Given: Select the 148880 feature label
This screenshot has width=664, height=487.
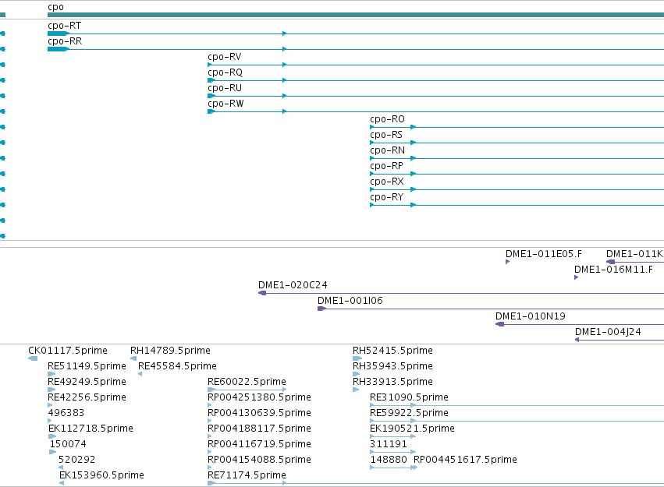Looking at the screenshot, I should coord(389,460).
